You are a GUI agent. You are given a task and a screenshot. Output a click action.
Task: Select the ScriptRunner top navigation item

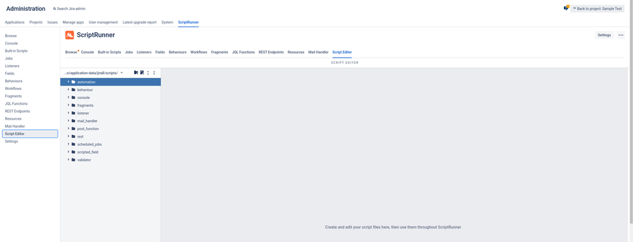coord(189,22)
